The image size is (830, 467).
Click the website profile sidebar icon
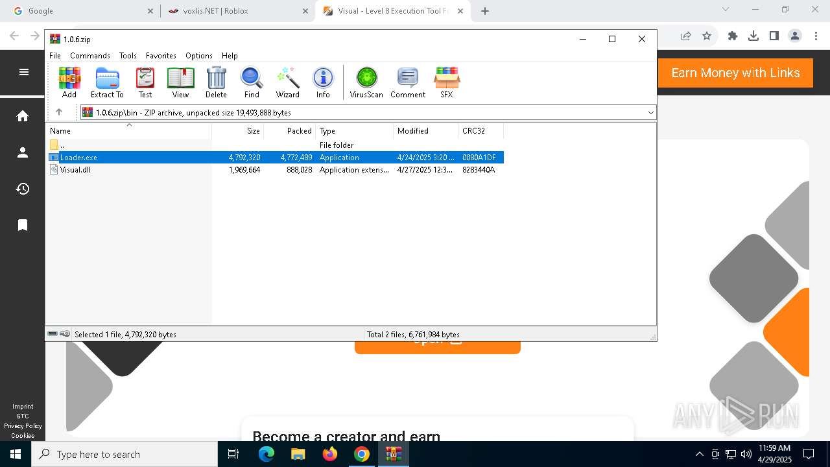click(23, 152)
